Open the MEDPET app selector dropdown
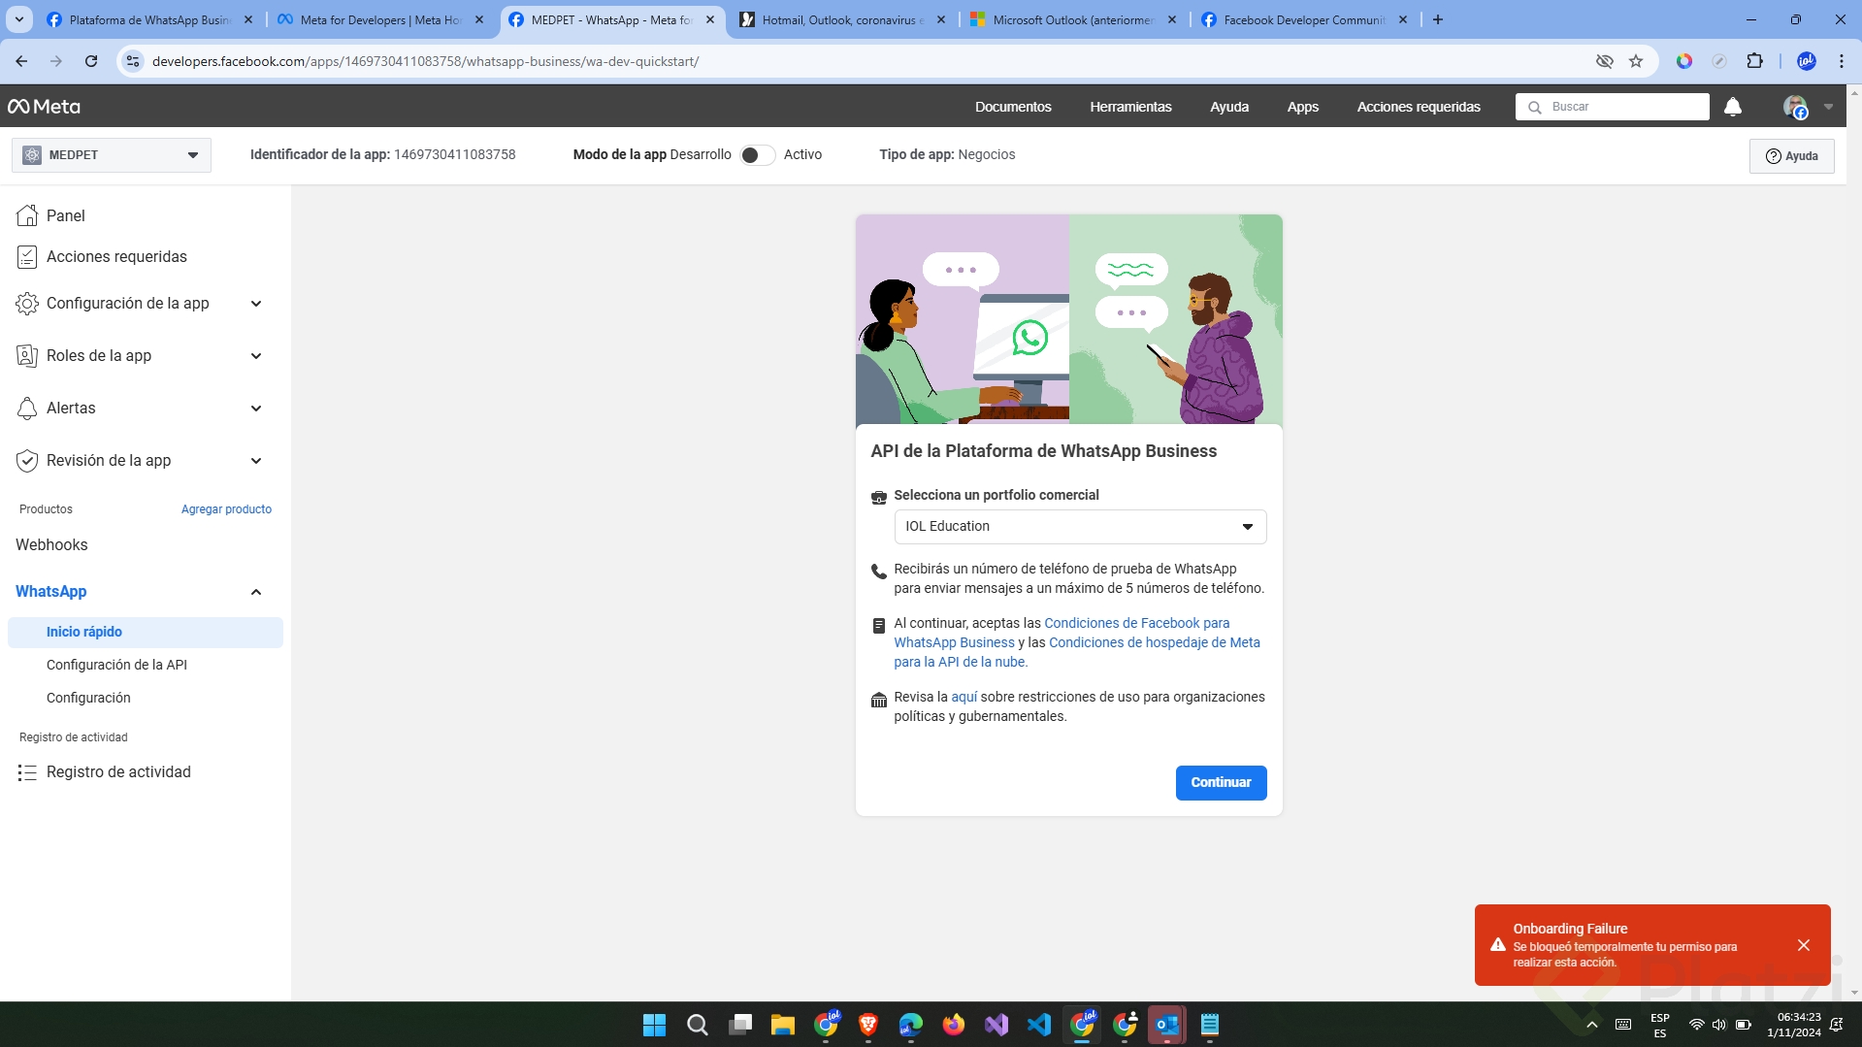Image resolution: width=1862 pixels, height=1047 pixels. point(112,155)
